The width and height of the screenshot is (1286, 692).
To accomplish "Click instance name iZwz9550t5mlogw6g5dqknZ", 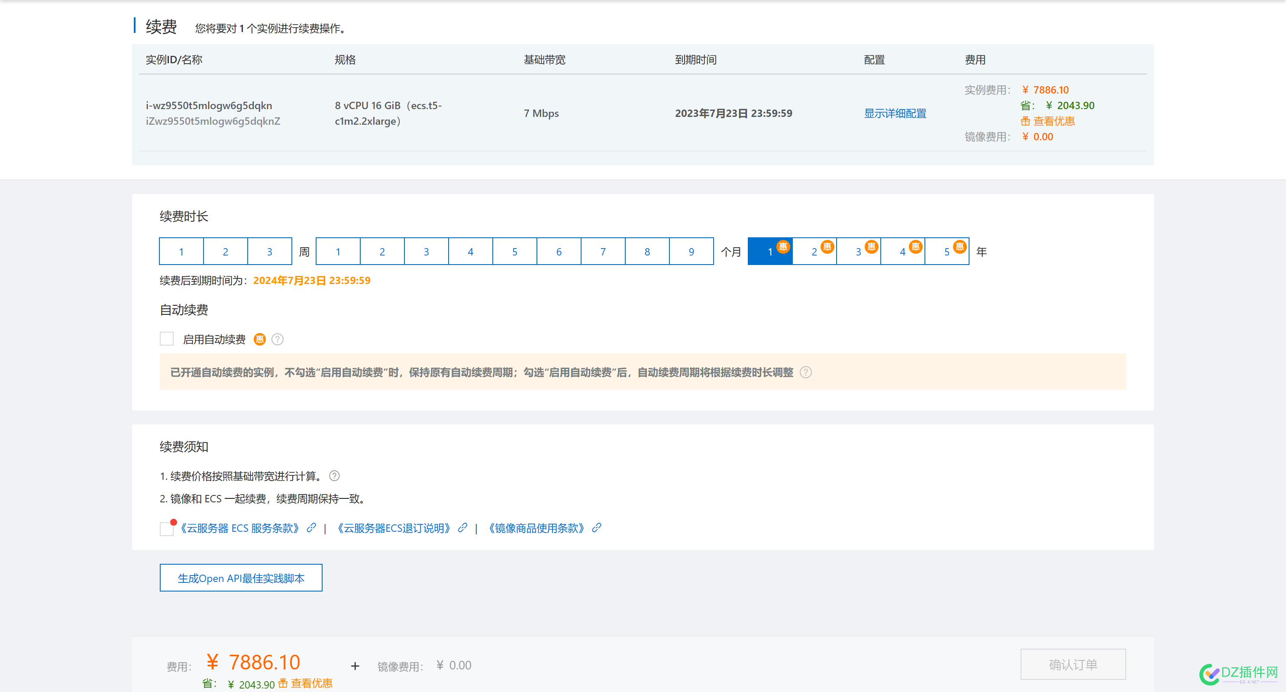I will click(x=213, y=121).
